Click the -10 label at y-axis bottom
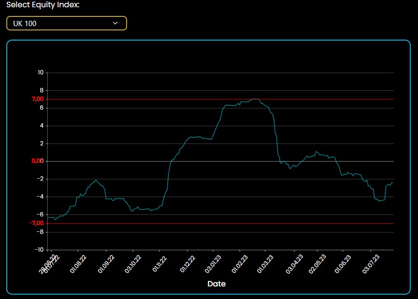Viewport: 418px width, 299px height. point(39,250)
